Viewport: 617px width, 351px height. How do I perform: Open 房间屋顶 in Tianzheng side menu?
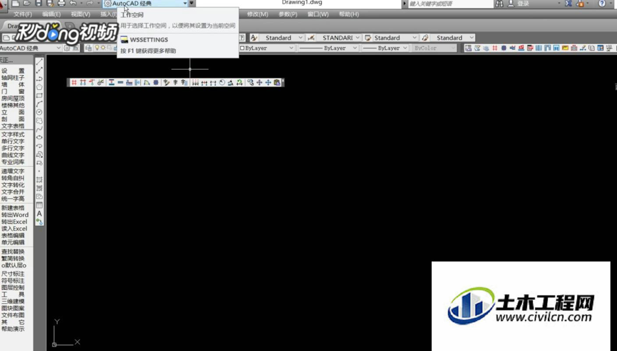tap(13, 98)
